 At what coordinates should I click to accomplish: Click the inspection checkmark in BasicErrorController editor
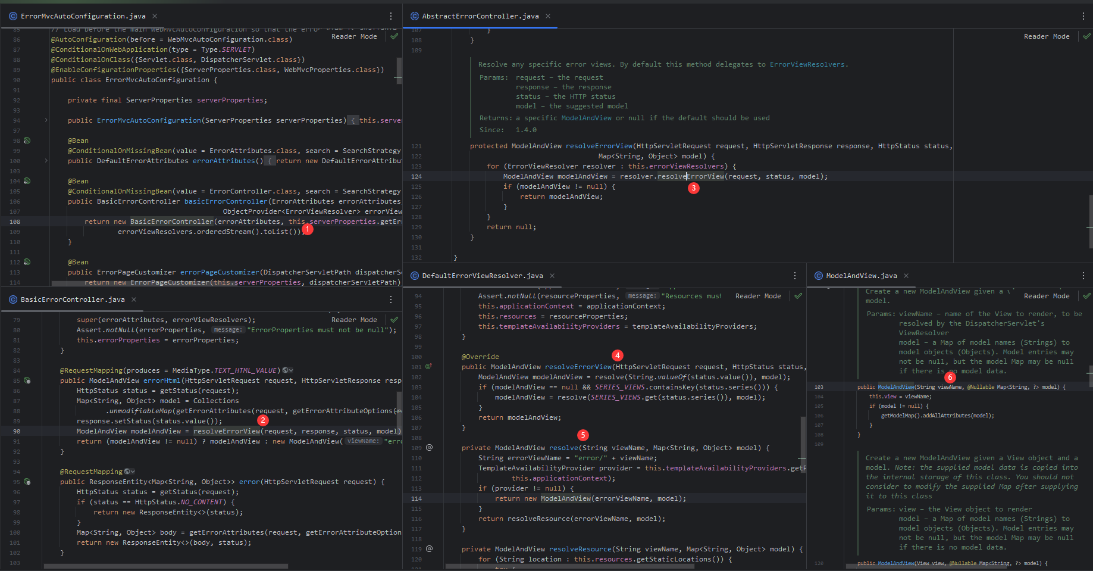(x=394, y=320)
